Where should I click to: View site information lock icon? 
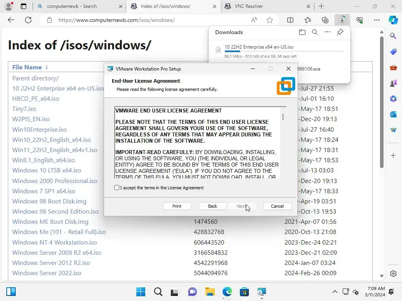point(49,20)
